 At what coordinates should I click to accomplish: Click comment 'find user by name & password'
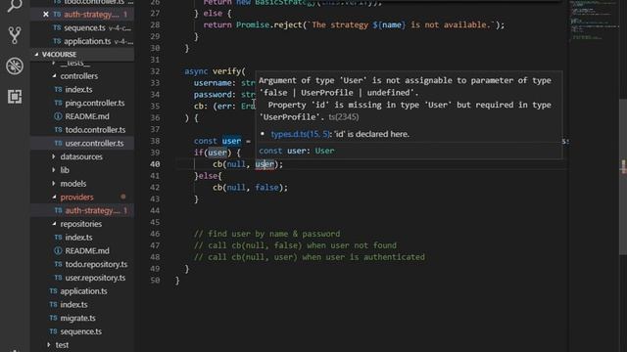[267, 234]
